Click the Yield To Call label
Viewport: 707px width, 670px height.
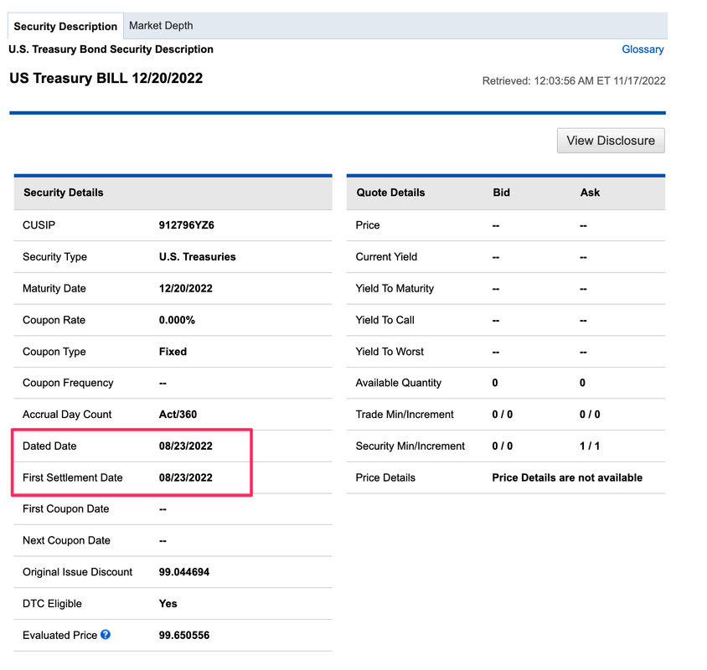coord(384,320)
